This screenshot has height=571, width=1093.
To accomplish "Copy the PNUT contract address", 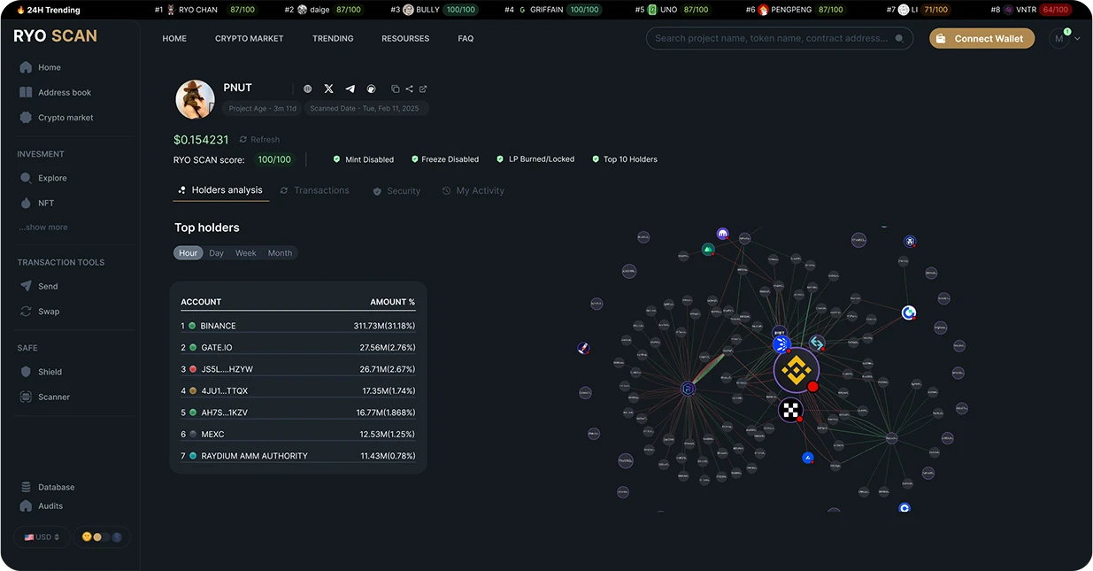I will click(396, 89).
